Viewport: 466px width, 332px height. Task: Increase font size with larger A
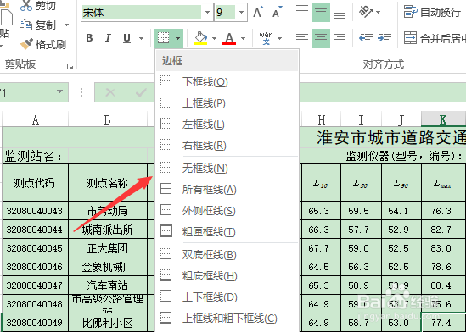pos(258,12)
